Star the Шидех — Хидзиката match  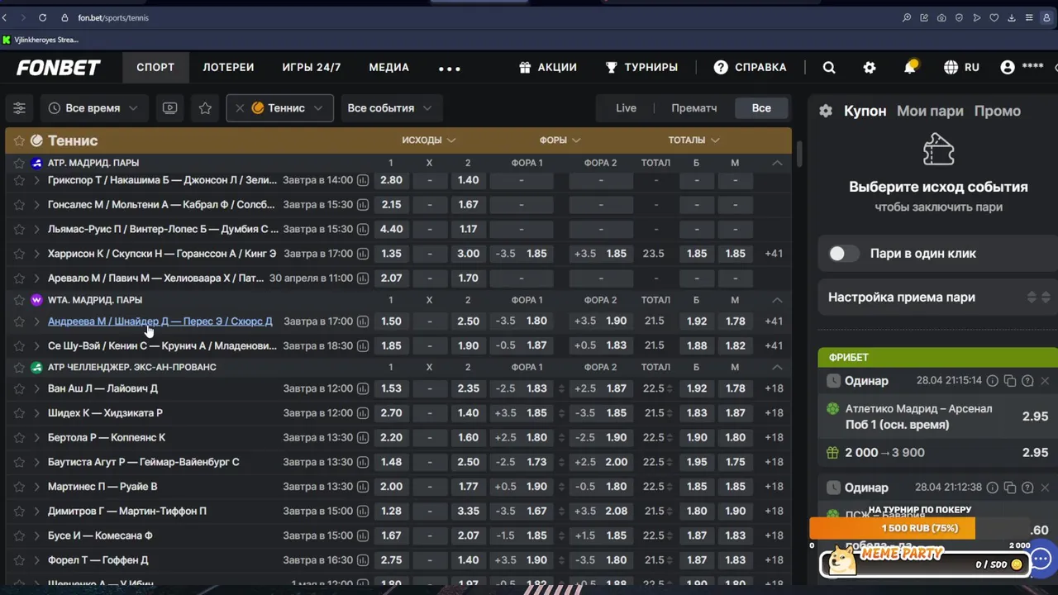(x=19, y=413)
